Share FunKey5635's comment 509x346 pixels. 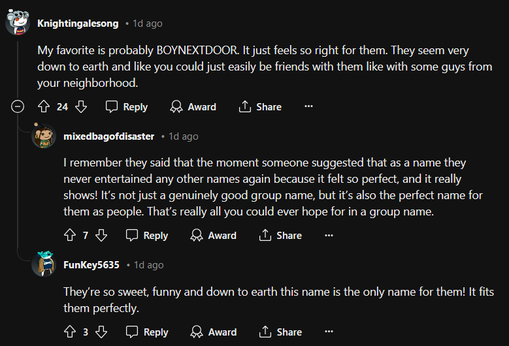280,332
